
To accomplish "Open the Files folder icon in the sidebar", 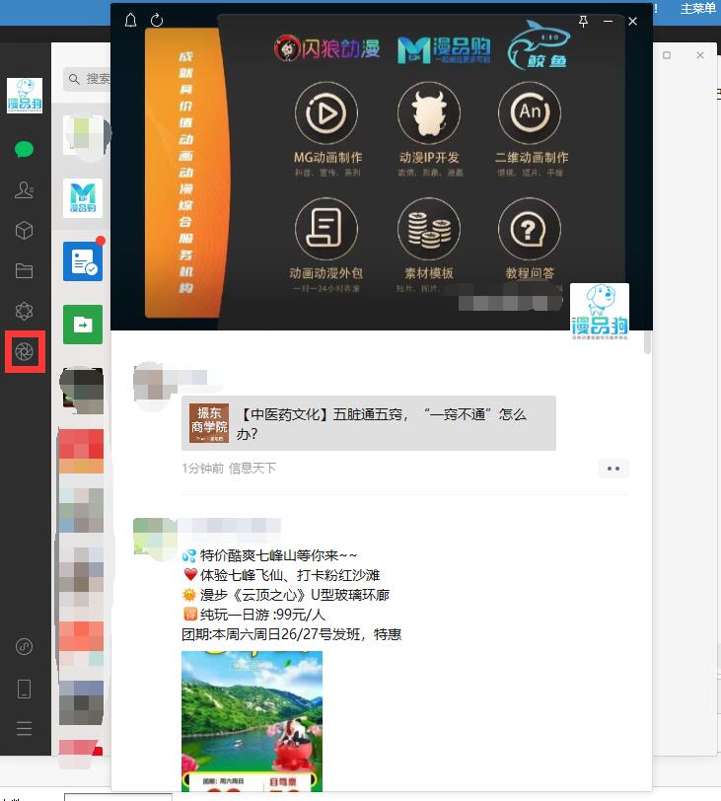I will tap(24, 270).
